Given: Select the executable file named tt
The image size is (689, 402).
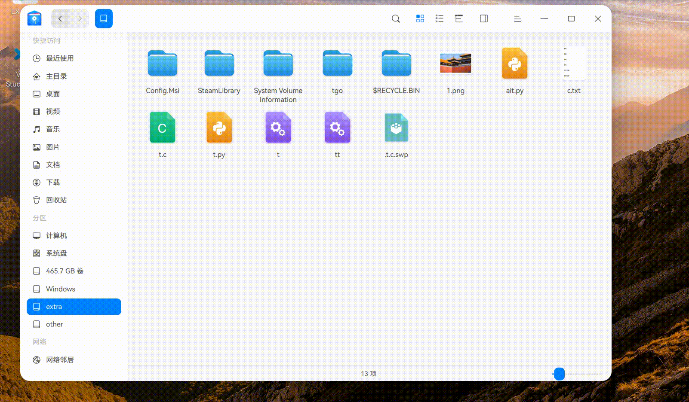Looking at the screenshot, I should coord(338,127).
